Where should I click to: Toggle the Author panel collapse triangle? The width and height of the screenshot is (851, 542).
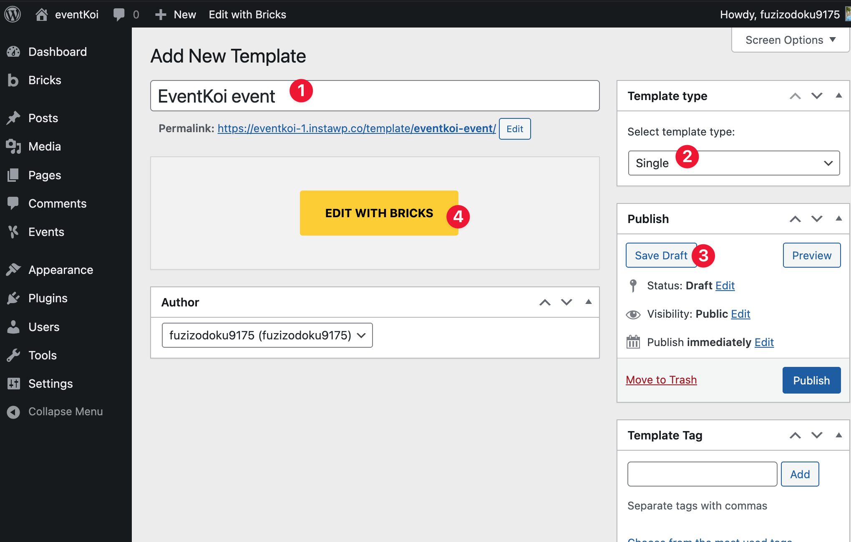[x=588, y=302]
